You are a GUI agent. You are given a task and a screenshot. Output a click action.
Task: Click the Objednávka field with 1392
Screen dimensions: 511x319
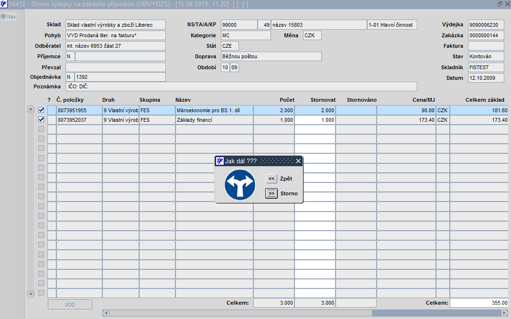120,77
